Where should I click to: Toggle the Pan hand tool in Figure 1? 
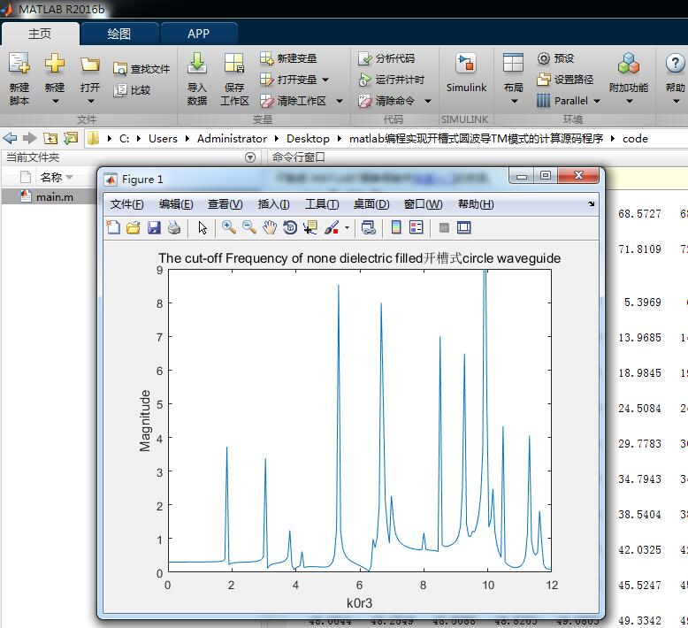pyautogui.click(x=270, y=227)
